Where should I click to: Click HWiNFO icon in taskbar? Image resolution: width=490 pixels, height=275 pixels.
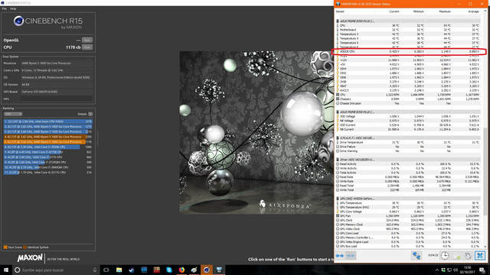[x=219, y=270]
